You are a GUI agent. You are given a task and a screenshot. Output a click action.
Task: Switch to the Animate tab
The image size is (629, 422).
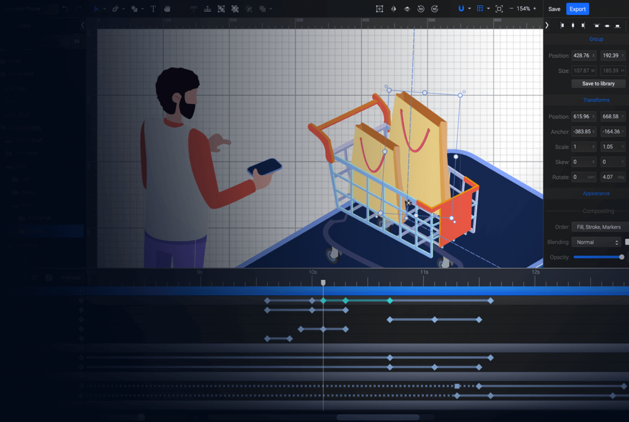point(70,277)
